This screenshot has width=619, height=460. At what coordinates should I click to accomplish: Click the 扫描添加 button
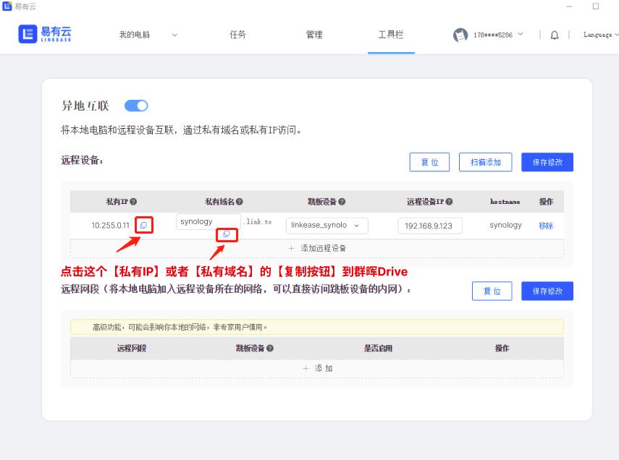485,162
